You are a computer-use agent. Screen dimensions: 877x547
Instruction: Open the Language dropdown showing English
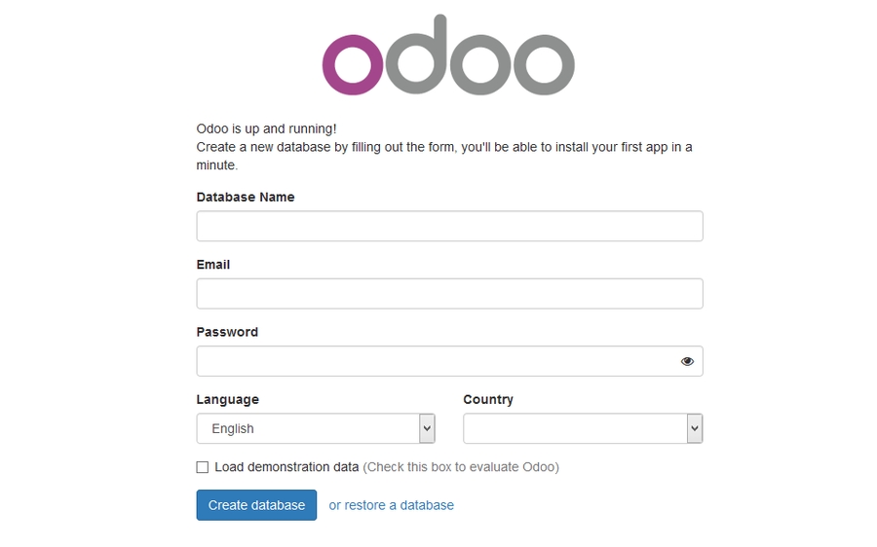(308, 428)
